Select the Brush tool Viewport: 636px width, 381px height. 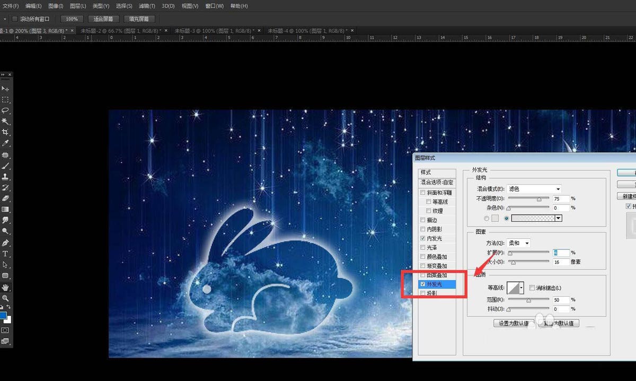(5, 166)
